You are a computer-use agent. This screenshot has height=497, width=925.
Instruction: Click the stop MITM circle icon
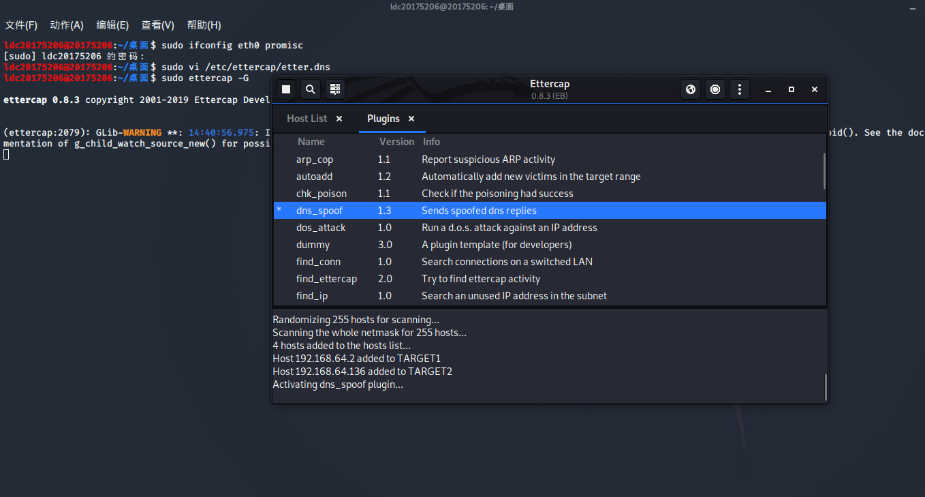pos(715,89)
